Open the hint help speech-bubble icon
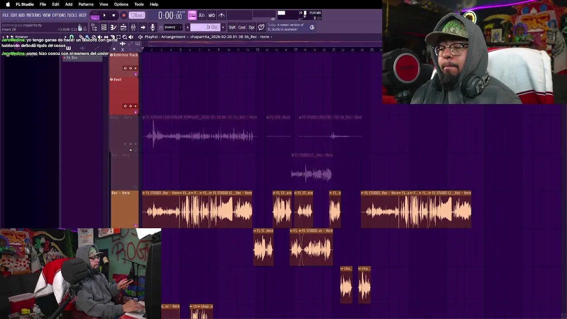This screenshot has width=567, height=319. tap(261, 27)
